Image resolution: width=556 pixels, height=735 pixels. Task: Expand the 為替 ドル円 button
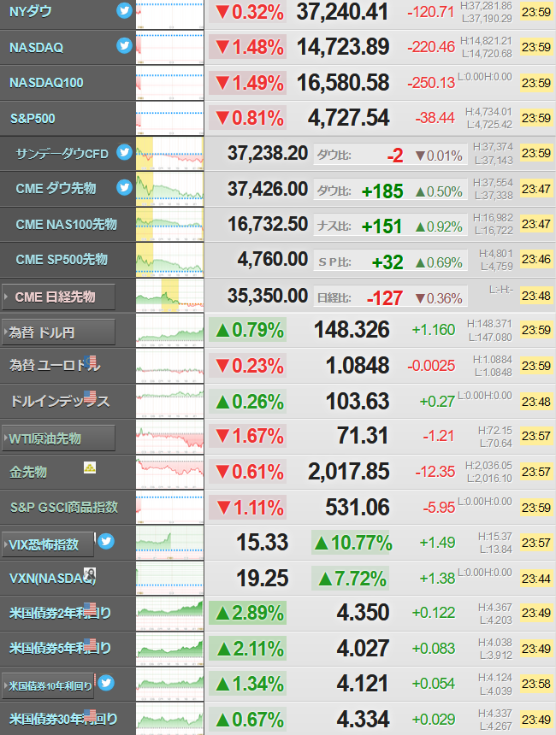pyautogui.click(x=59, y=332)
